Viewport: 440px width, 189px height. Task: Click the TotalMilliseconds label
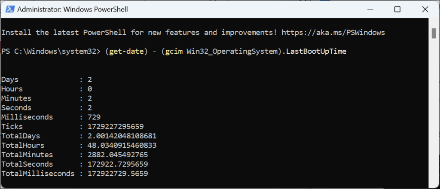[37, 174]
